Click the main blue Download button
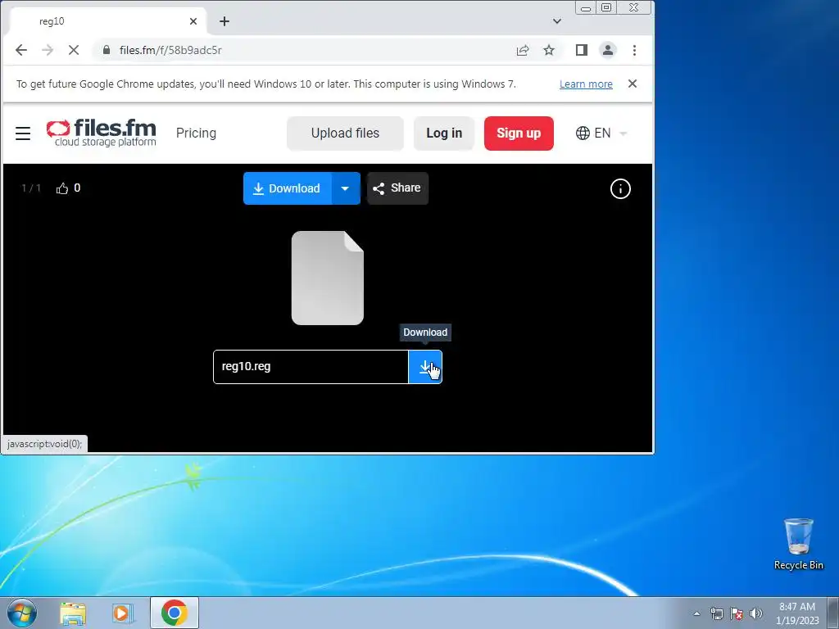The width and height of the screenshot is (839, 629). pyautogui.click(x=288, y=188)
